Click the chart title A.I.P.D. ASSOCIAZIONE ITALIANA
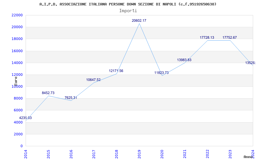 click(128, 4)
